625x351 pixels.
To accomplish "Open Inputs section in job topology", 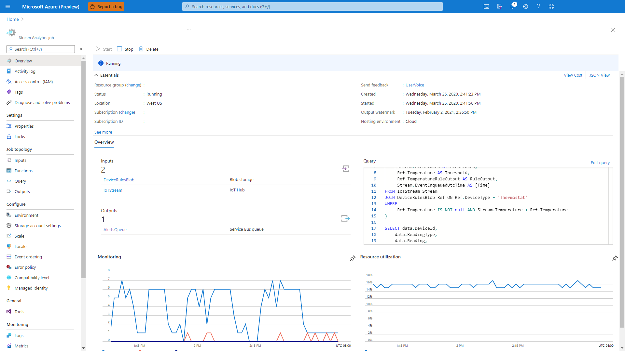I will pos(20,160).
